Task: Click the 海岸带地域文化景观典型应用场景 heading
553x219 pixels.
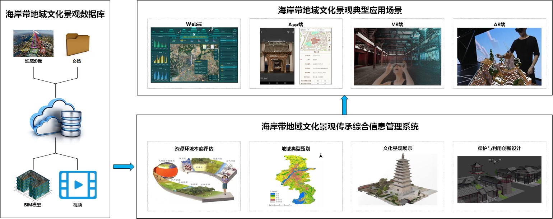Action: pos(345,10)
